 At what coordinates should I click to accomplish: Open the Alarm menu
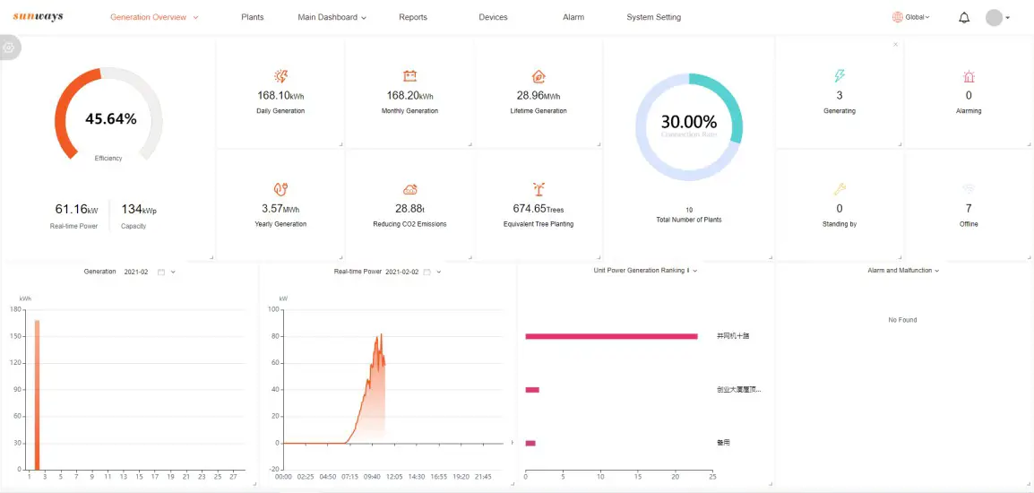tap(573, 17)
